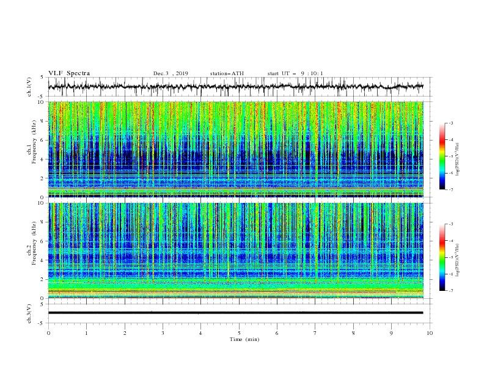Click the ch.1 'Frequency (kHz)' axis label

tap(34, 142)
